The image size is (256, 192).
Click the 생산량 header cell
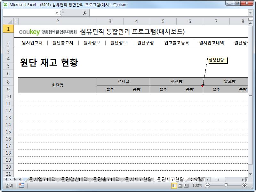[177, 81]
